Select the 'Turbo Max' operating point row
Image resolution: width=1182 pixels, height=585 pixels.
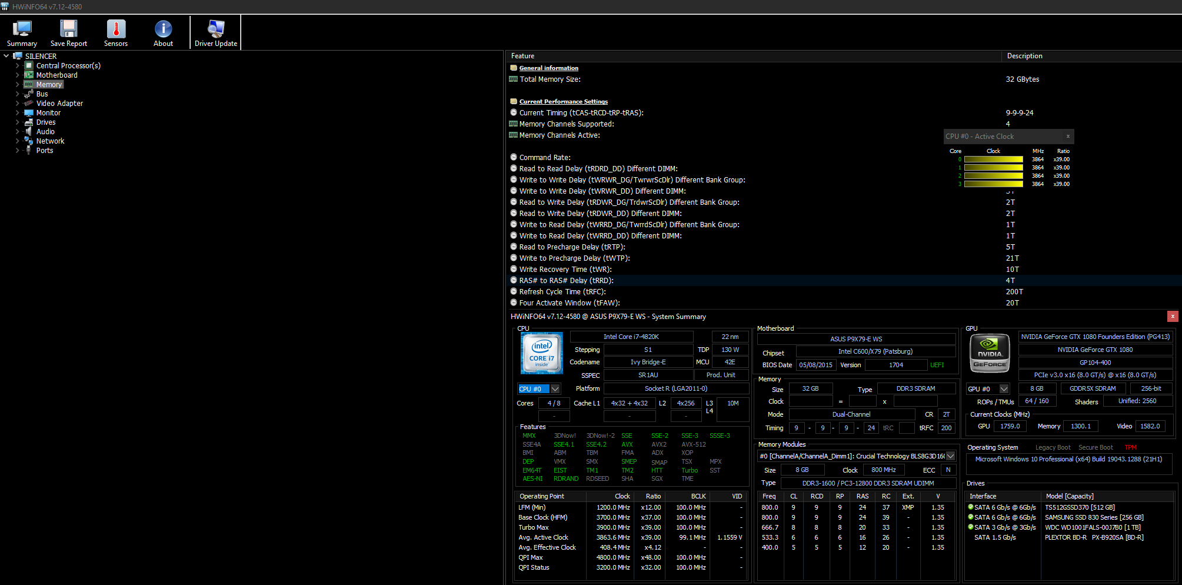tap(631, 527)
